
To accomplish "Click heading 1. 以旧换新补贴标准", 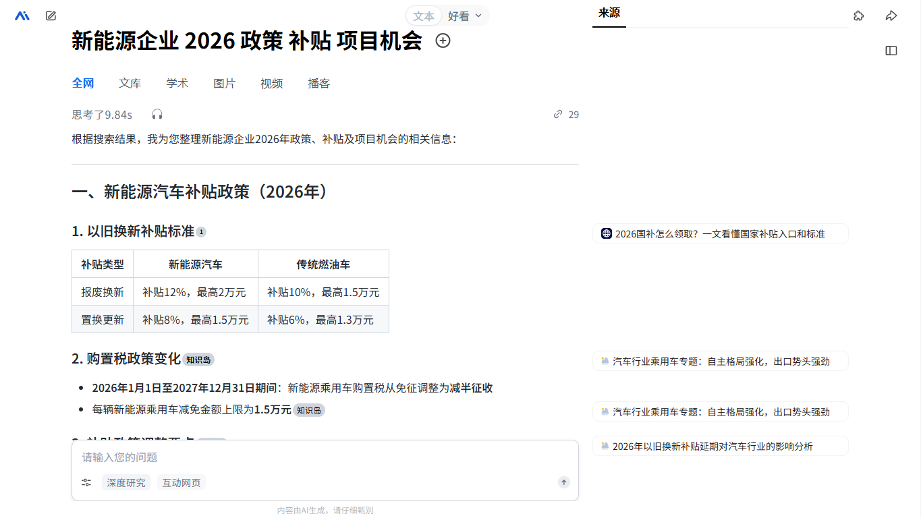I will [x=133, y=231].
